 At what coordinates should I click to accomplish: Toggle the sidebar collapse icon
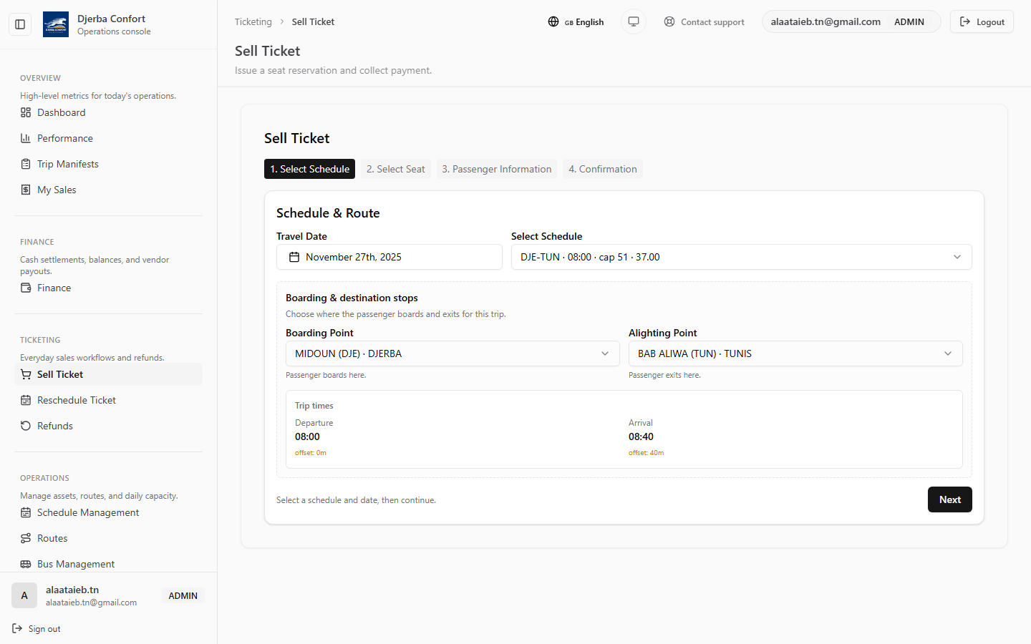coord(20,24)
